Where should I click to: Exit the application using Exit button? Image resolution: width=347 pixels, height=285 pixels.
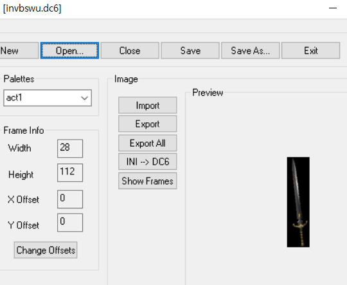tap(311, 51)
